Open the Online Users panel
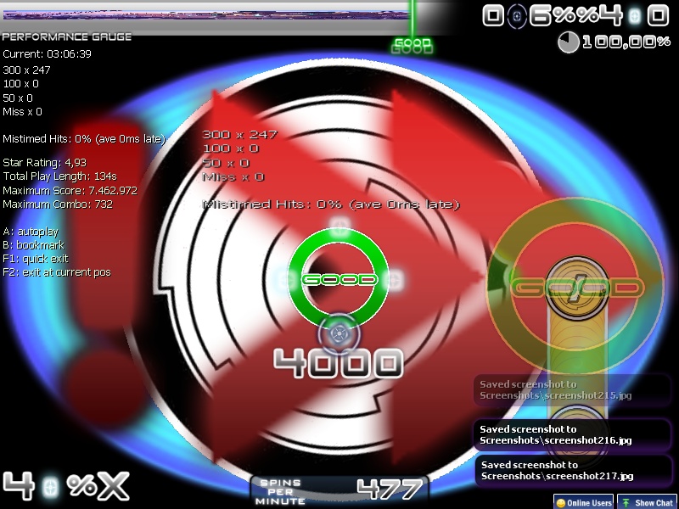Viewport: 679px width, 509px height. point(583,502)
